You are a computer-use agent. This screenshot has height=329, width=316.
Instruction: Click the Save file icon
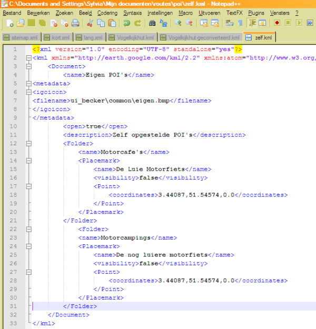pyautogui.click(x=32, y=23)
